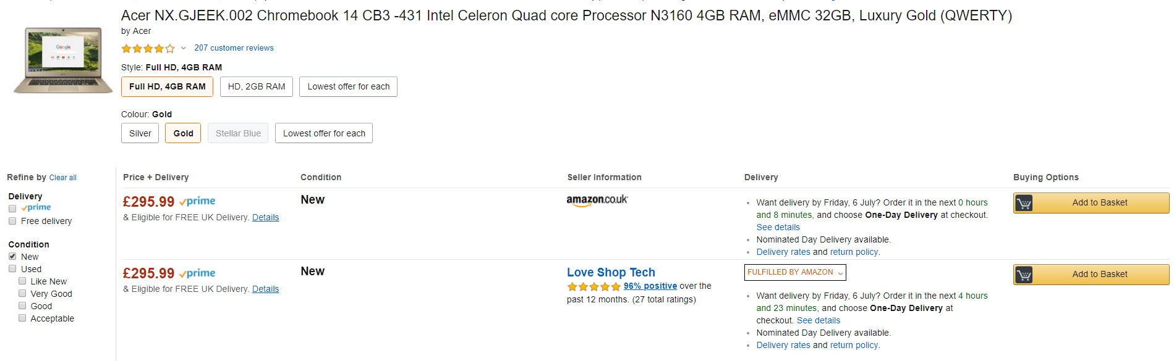
Task: Click basket icon for amazon.co.uk offer
Action: (1024, 203)
